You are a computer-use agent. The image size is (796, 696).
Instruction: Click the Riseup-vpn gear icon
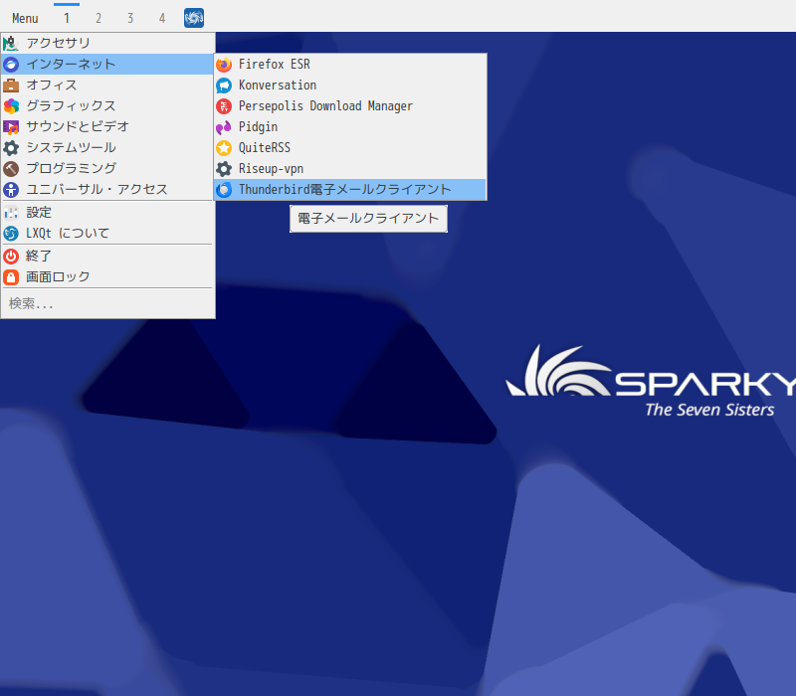point(224,168)
